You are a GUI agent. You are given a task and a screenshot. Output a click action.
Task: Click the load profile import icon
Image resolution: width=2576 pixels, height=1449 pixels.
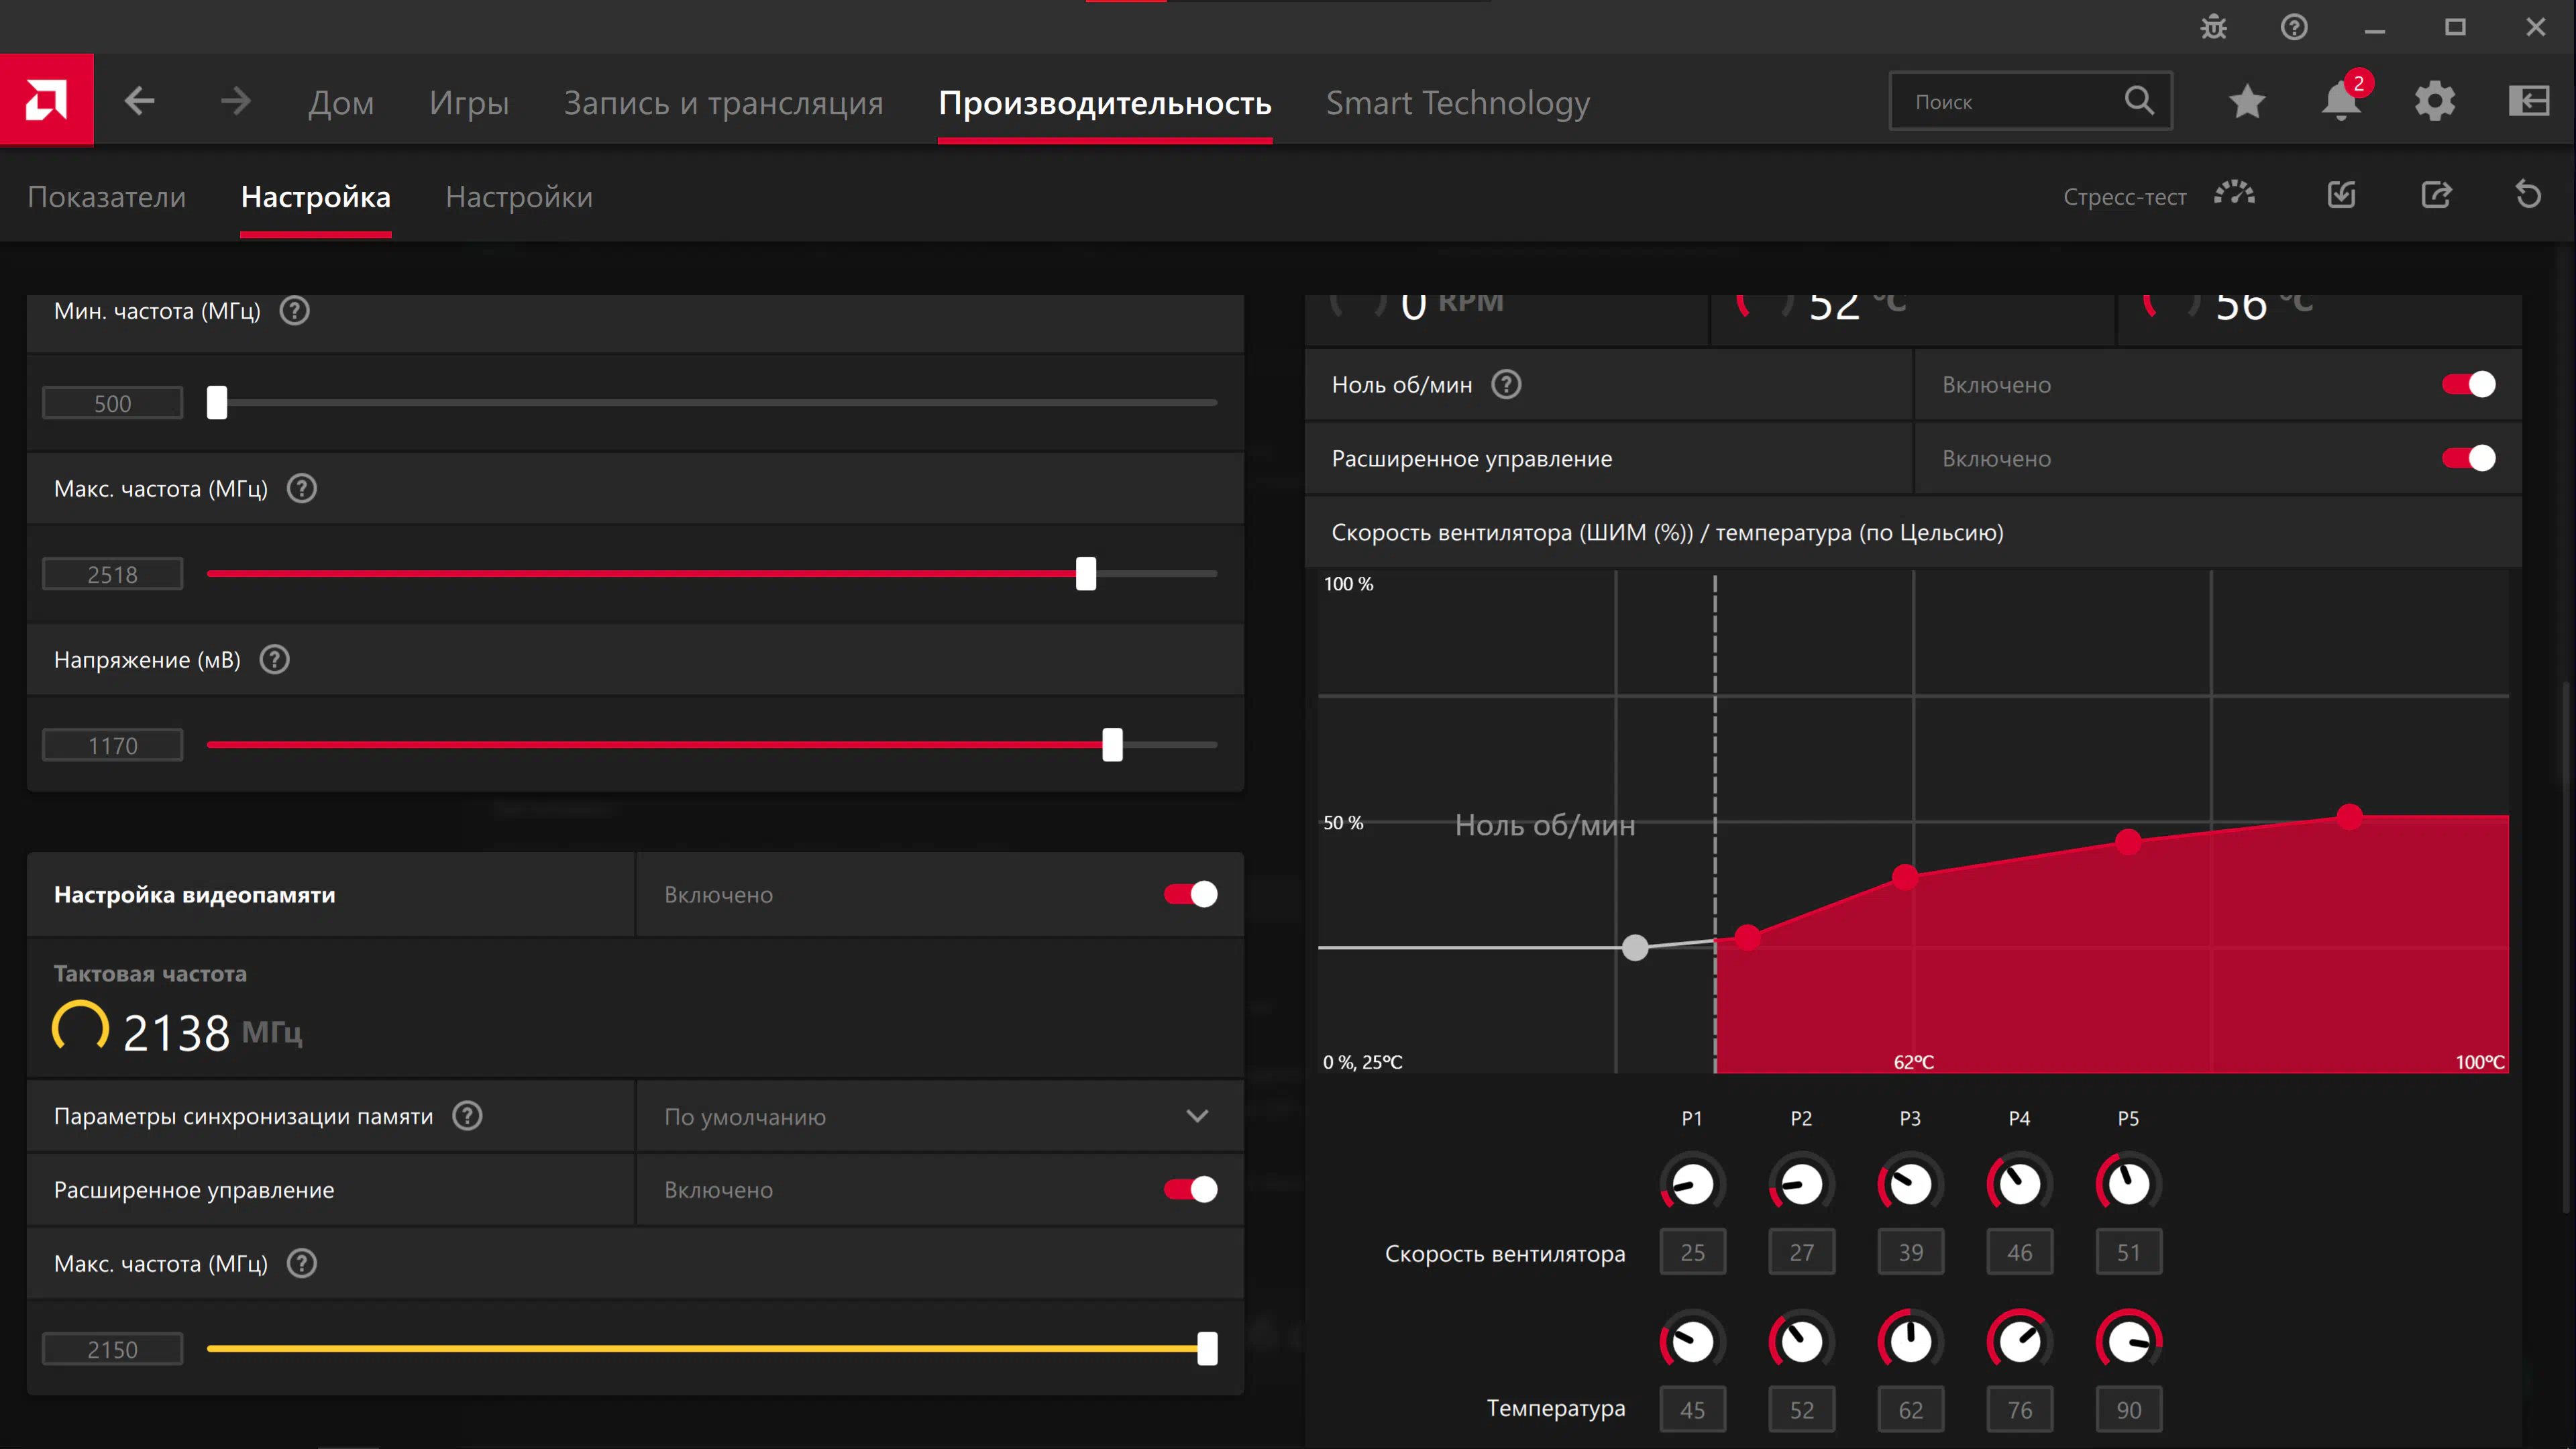pos(2342,194)
